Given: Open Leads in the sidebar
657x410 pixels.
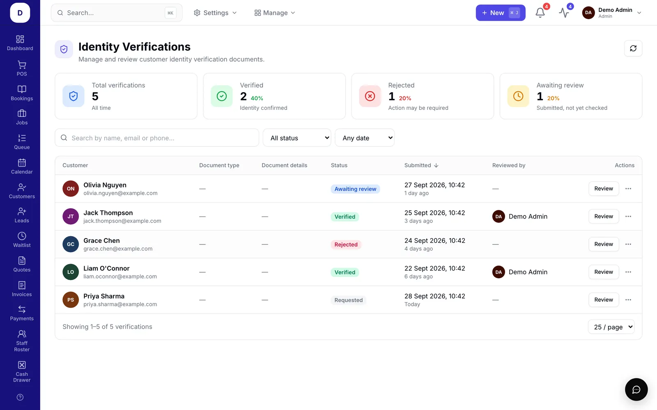Looking at the screenshot, I should coord(22,215).
